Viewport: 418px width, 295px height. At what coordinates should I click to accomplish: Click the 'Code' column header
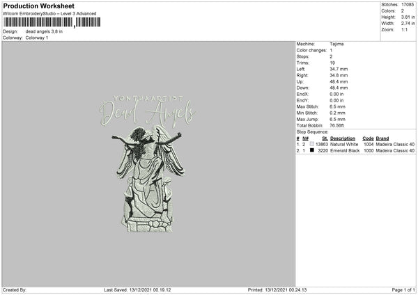(x=368, y=138)
